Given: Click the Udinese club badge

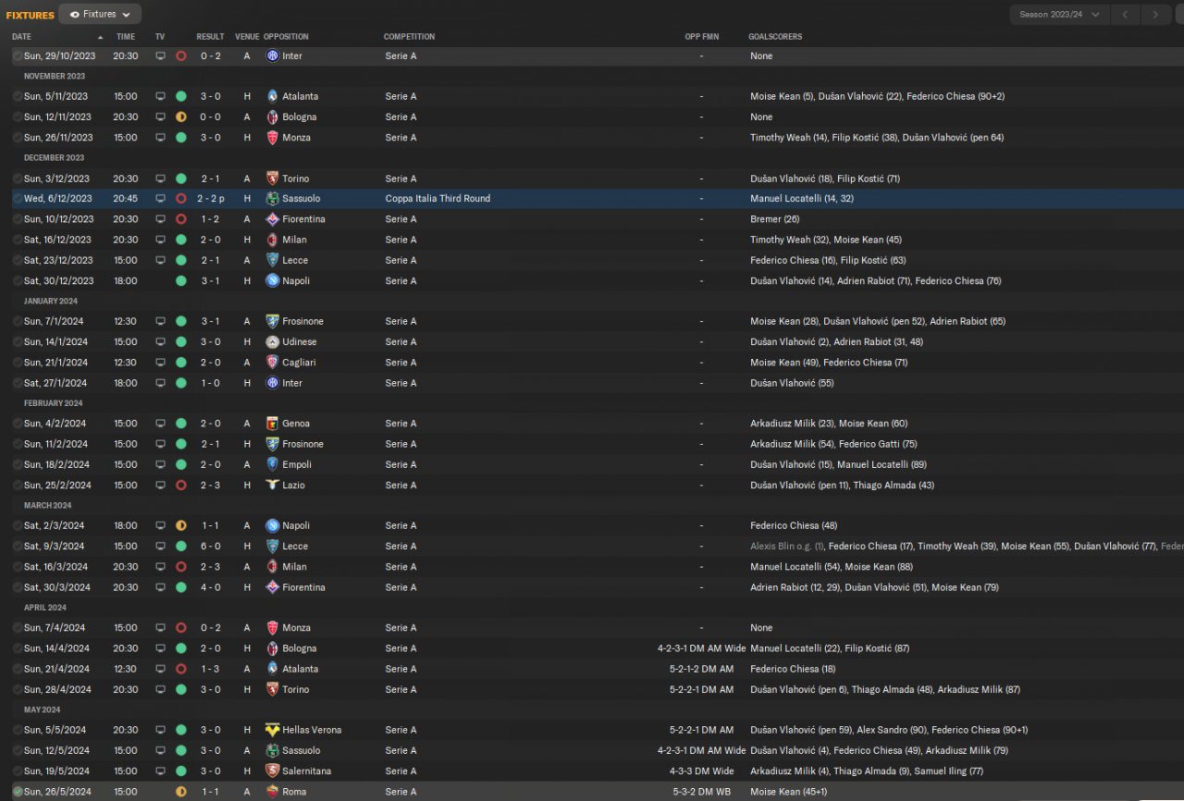Looking at the screenshot, I should tap(272, 342).
